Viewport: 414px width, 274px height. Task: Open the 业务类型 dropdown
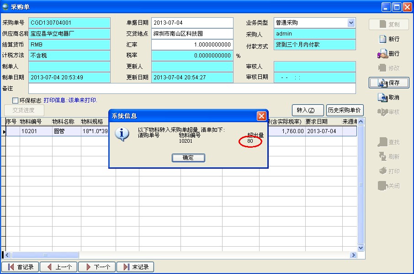click(x=351, y=23)
